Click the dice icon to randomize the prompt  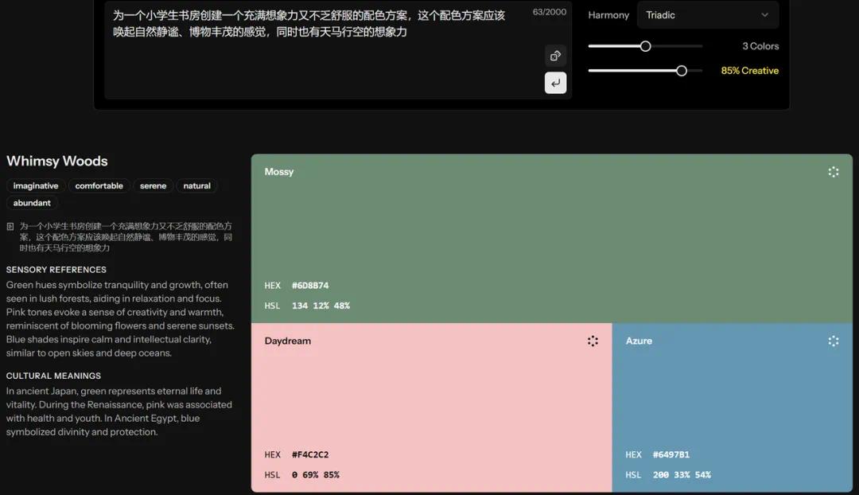555,56
